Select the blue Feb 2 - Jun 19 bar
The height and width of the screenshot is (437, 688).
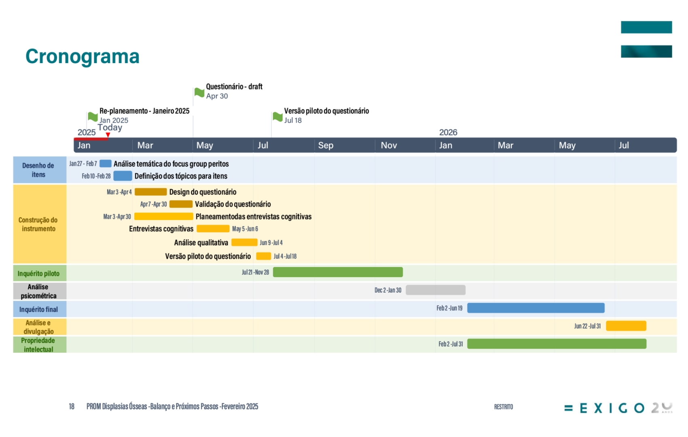[536, 308]
